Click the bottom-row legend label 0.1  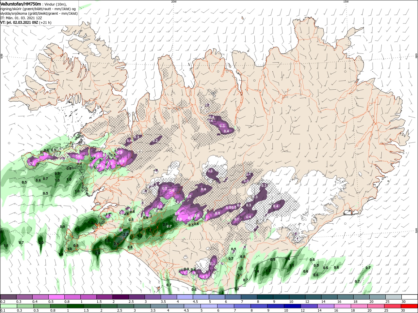[3, 311]
